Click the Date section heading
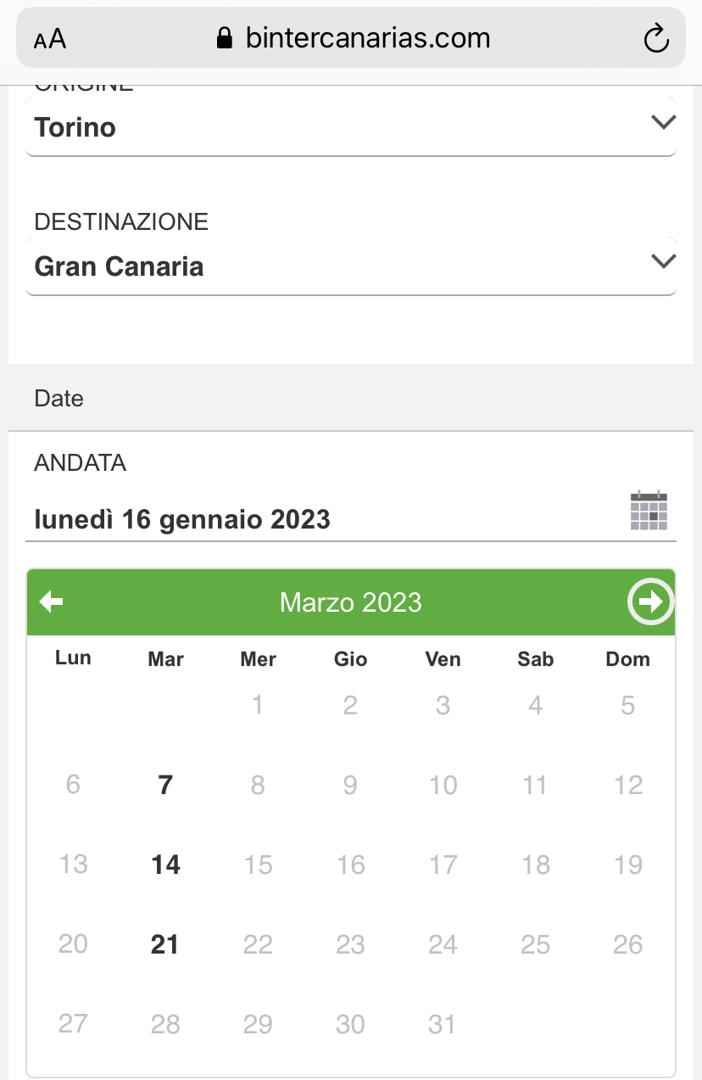This screenshot has width=702, height=1080. (59, 398)
